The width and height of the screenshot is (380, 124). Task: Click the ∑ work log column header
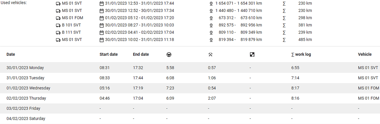pyautogui.click(x=301, y=54)
